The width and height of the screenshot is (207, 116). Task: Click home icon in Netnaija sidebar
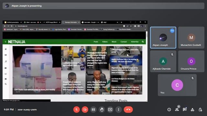click(x=6, y=49)
